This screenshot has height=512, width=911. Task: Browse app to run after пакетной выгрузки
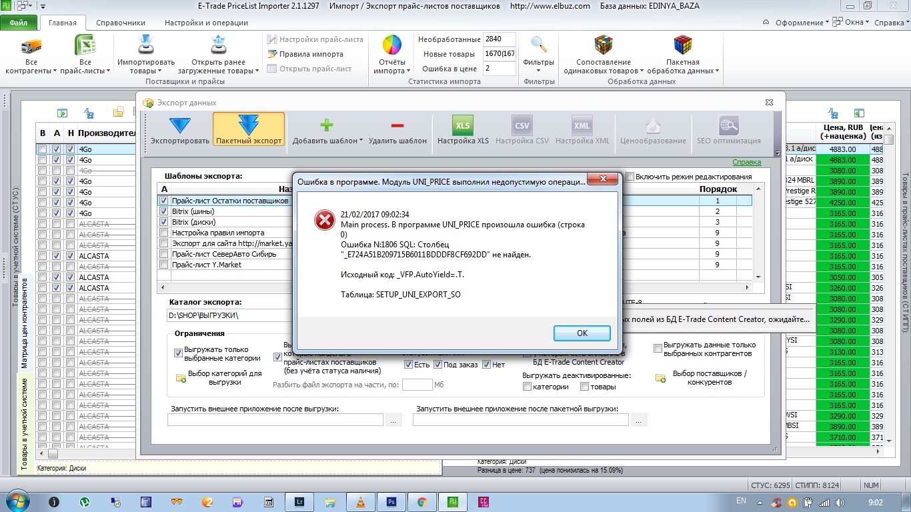[x=639, y=420]
